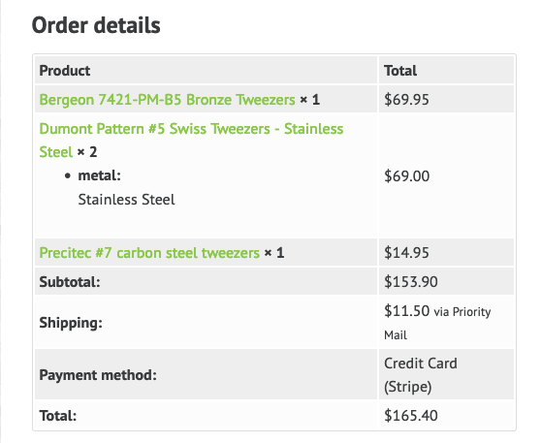Click the Product column header

pos(65,71)
